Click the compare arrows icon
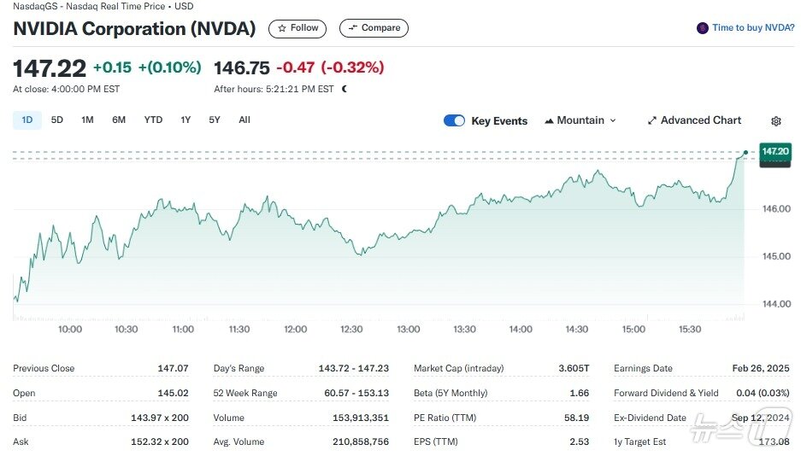The height and width of the screenshot is (456, 801). pos(352,28)
